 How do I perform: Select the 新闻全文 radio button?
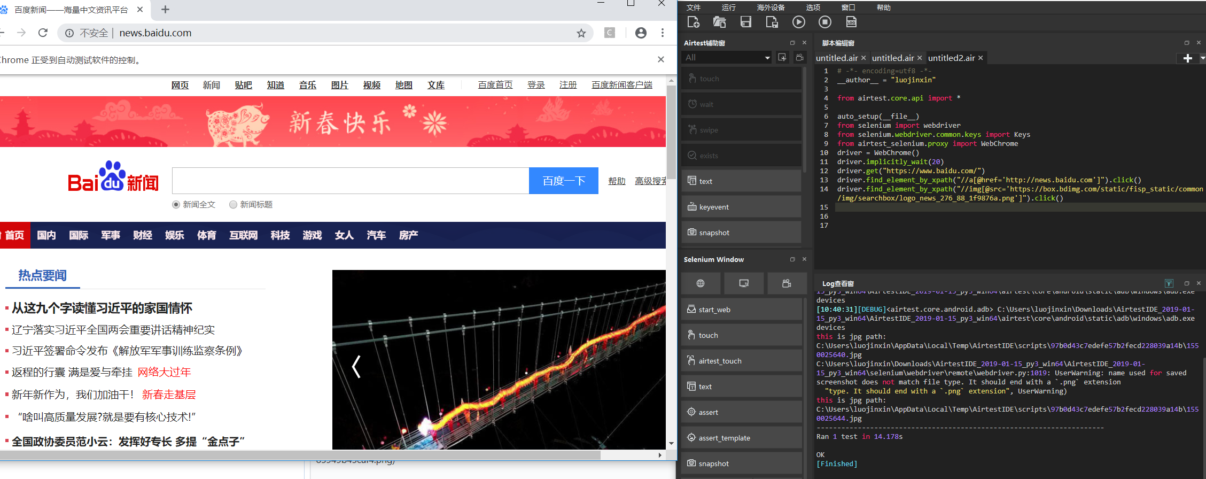176,204
